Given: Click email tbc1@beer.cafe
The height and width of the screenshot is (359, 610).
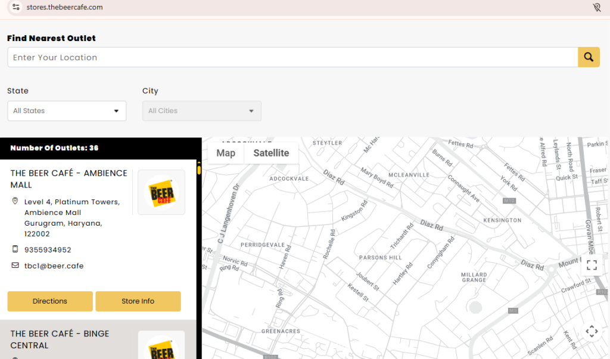Looking at the screenshot, I should click(54, 266).
